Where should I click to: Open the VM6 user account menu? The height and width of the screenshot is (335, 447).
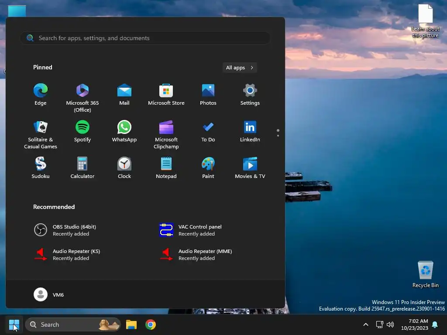[x=49, y=294]
